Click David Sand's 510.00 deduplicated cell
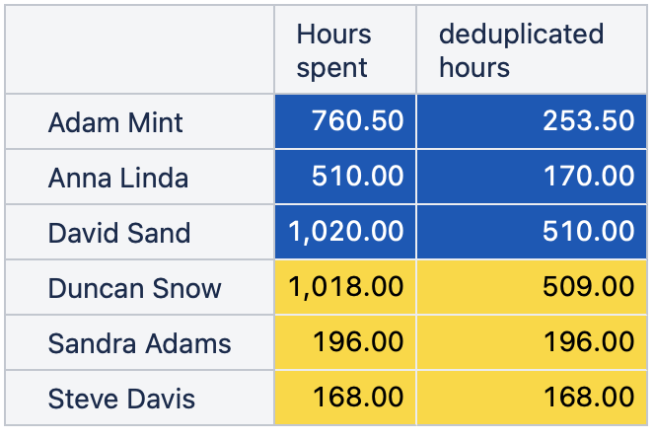The image size is (655, 438). (532, 232)
